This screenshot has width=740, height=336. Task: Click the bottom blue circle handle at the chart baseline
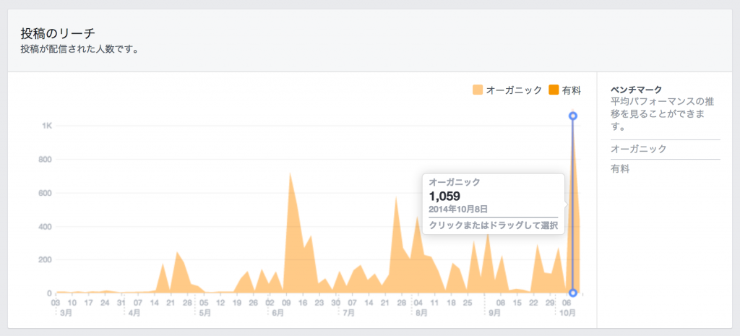[573, 293]
